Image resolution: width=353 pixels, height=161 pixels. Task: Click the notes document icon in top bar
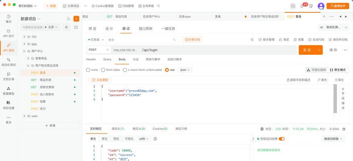tap(311, 6)
